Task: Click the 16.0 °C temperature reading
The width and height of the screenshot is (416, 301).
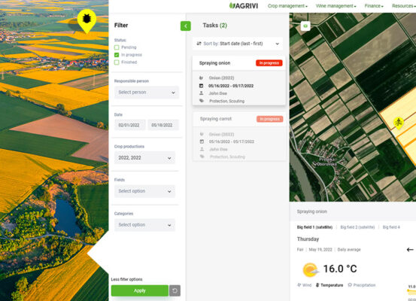Action: click(x=340, y=269)
